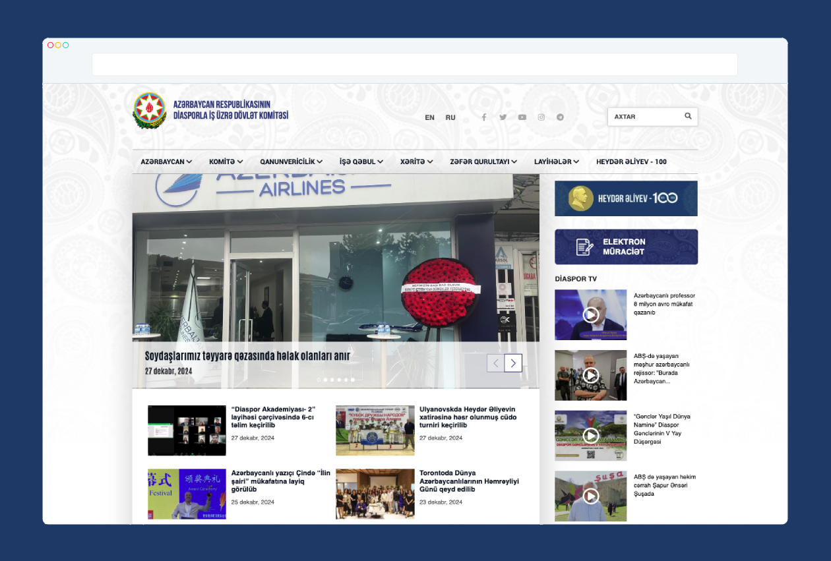The width and height of the screenshot is (831, 561).
Task: Open the ABŞ də yaşayan həkim cərrah title
Action: pyautogui.click(x=664, y=485)
